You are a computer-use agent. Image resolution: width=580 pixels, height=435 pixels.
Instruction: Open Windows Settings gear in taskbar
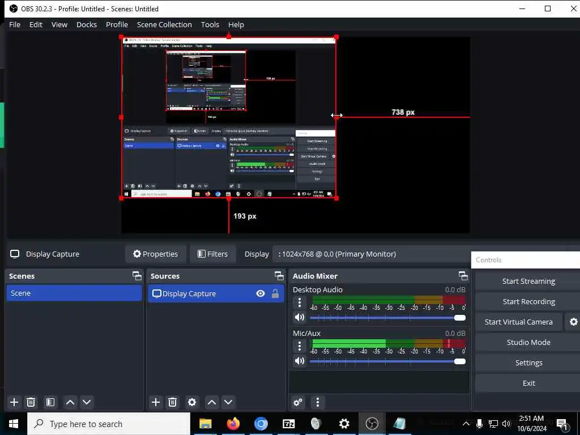tap(344, 424)
